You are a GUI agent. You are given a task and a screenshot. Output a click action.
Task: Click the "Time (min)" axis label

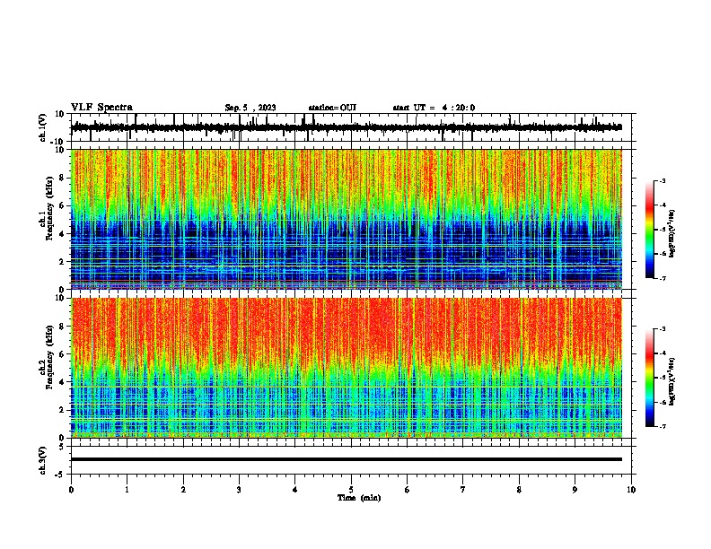pos(359,498)
